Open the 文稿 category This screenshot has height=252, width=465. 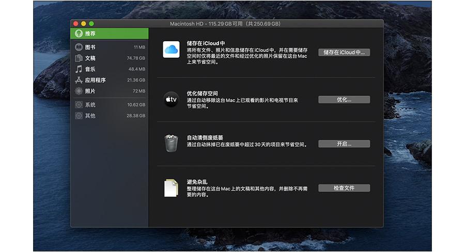pos(110,58)
